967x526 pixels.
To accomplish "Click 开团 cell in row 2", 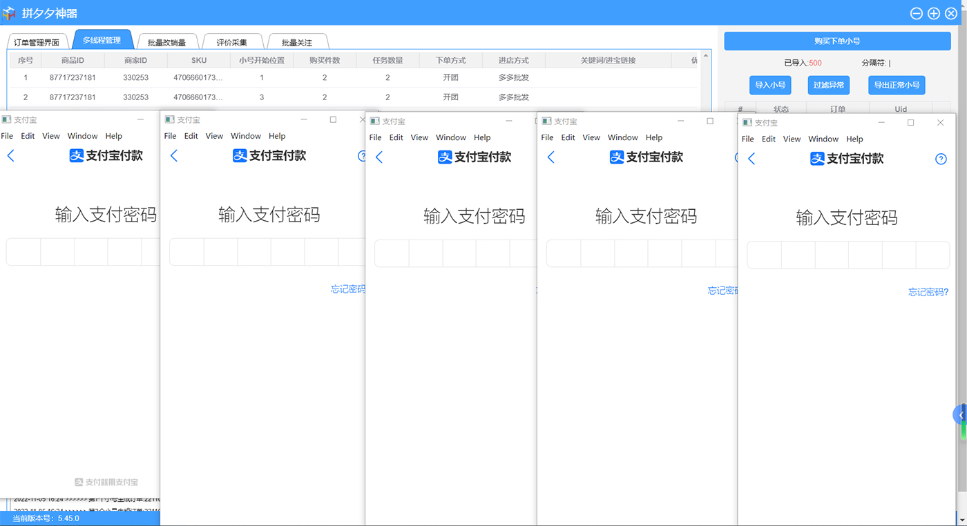I will 451,97.
